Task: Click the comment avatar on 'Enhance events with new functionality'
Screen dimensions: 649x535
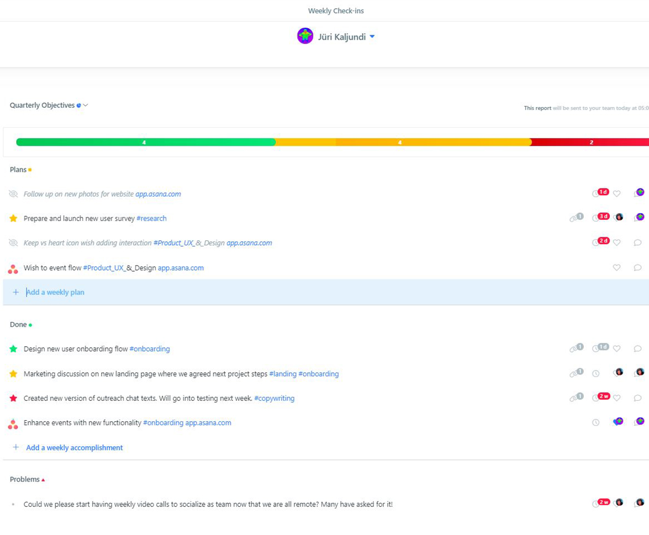Action: coord(640,422)
